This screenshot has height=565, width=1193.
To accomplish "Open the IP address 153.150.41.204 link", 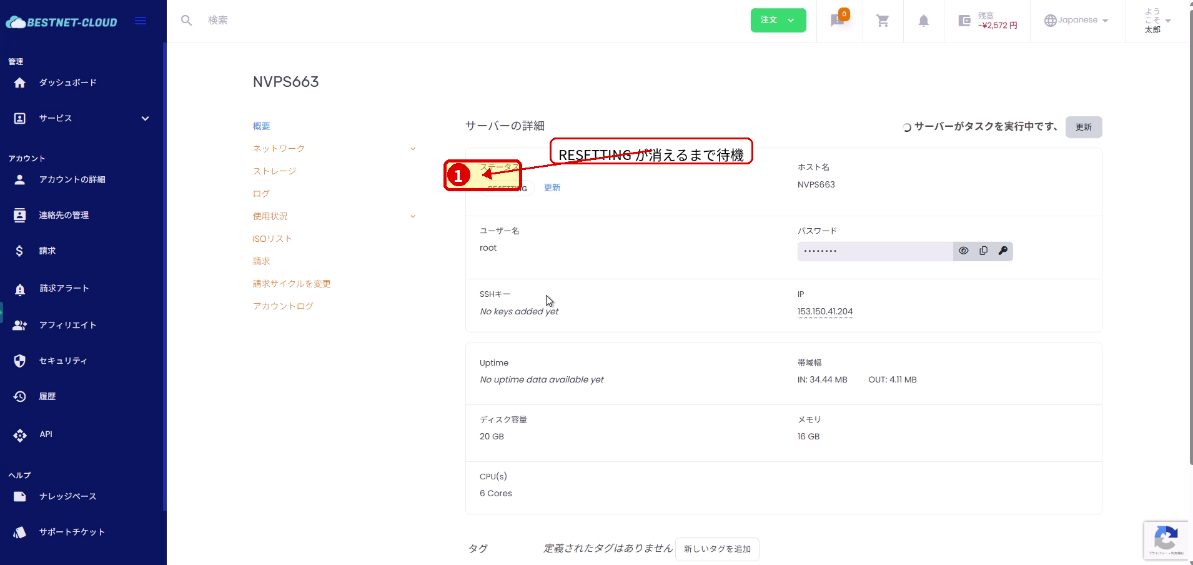I will click(x=824, y=311).
